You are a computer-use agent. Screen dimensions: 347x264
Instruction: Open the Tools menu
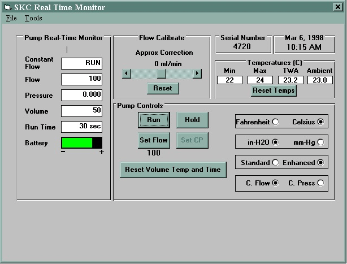(x=33, y=18)
